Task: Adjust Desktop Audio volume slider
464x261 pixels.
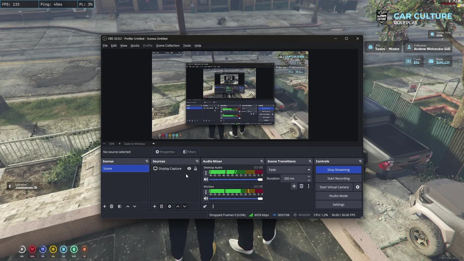Action: [236, 179]
